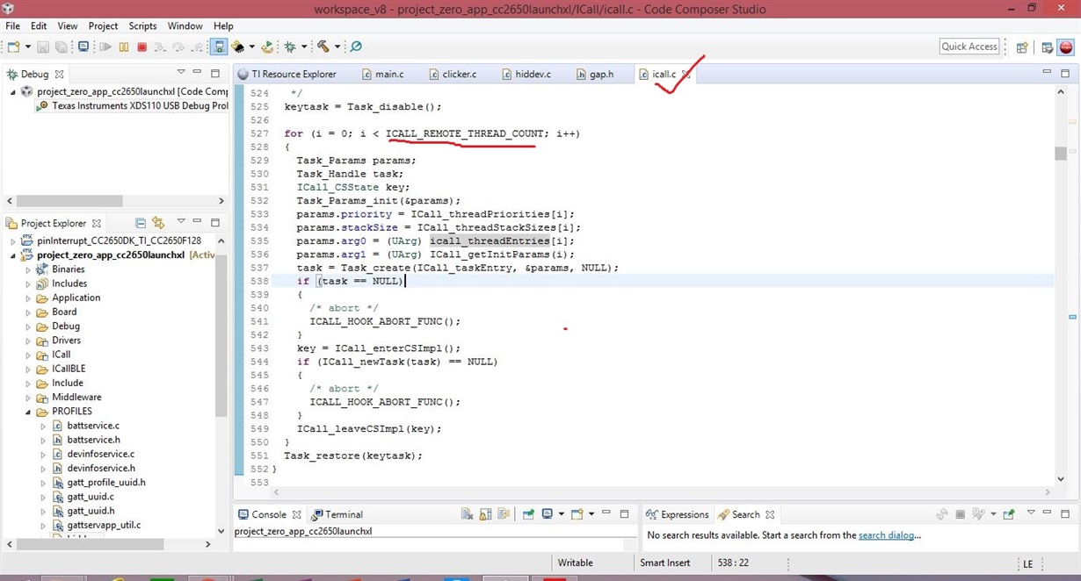This screenshot has height=581, width=1081.
Task: Click the Pin Console icon
Action: click(x=528, y=514)
